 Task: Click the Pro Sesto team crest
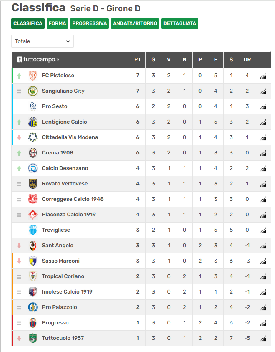(x=33, y=106)
